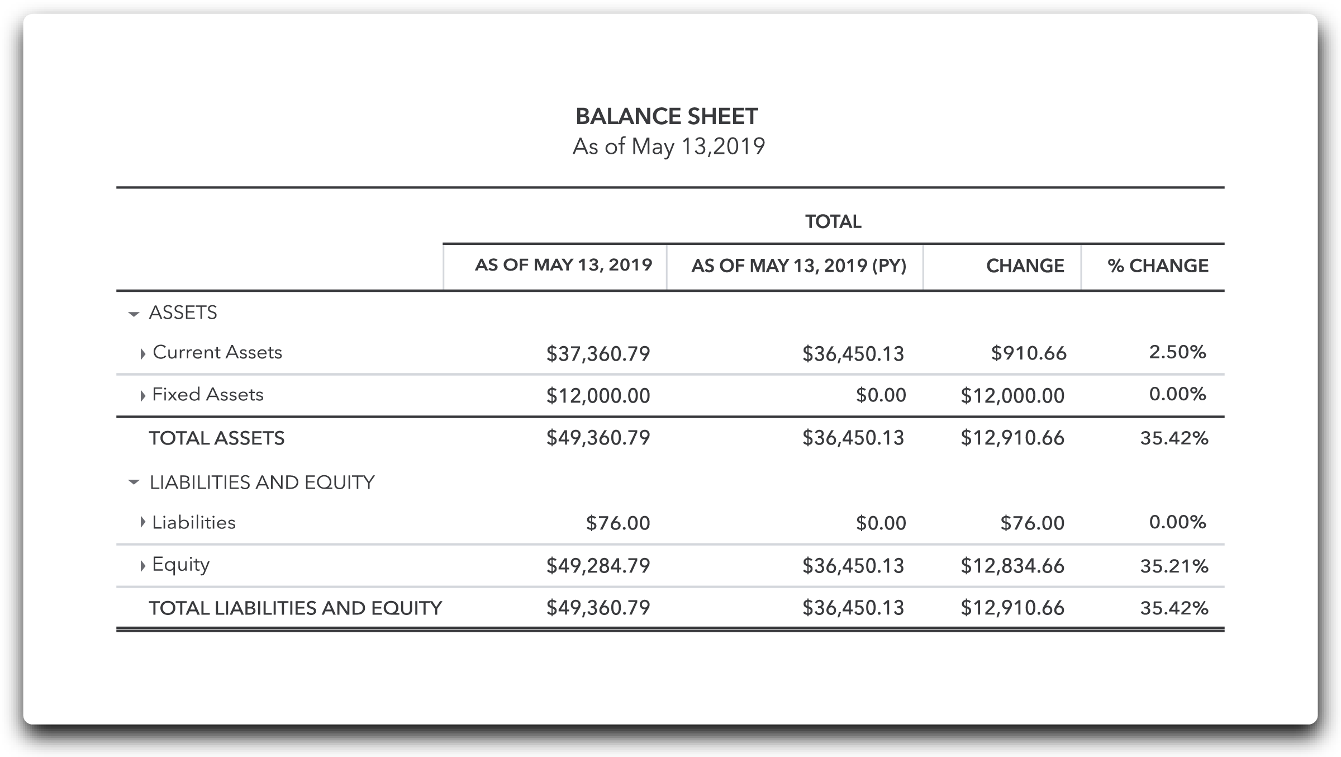The width and height of the screenshot is (1341, 757).
Task: Collapse the LIABILITIES AND EQUITY section
Action: point(134,482)
